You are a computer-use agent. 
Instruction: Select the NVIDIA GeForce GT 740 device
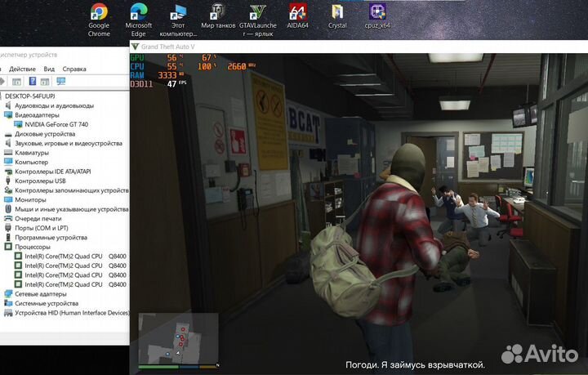coord(58,124)
